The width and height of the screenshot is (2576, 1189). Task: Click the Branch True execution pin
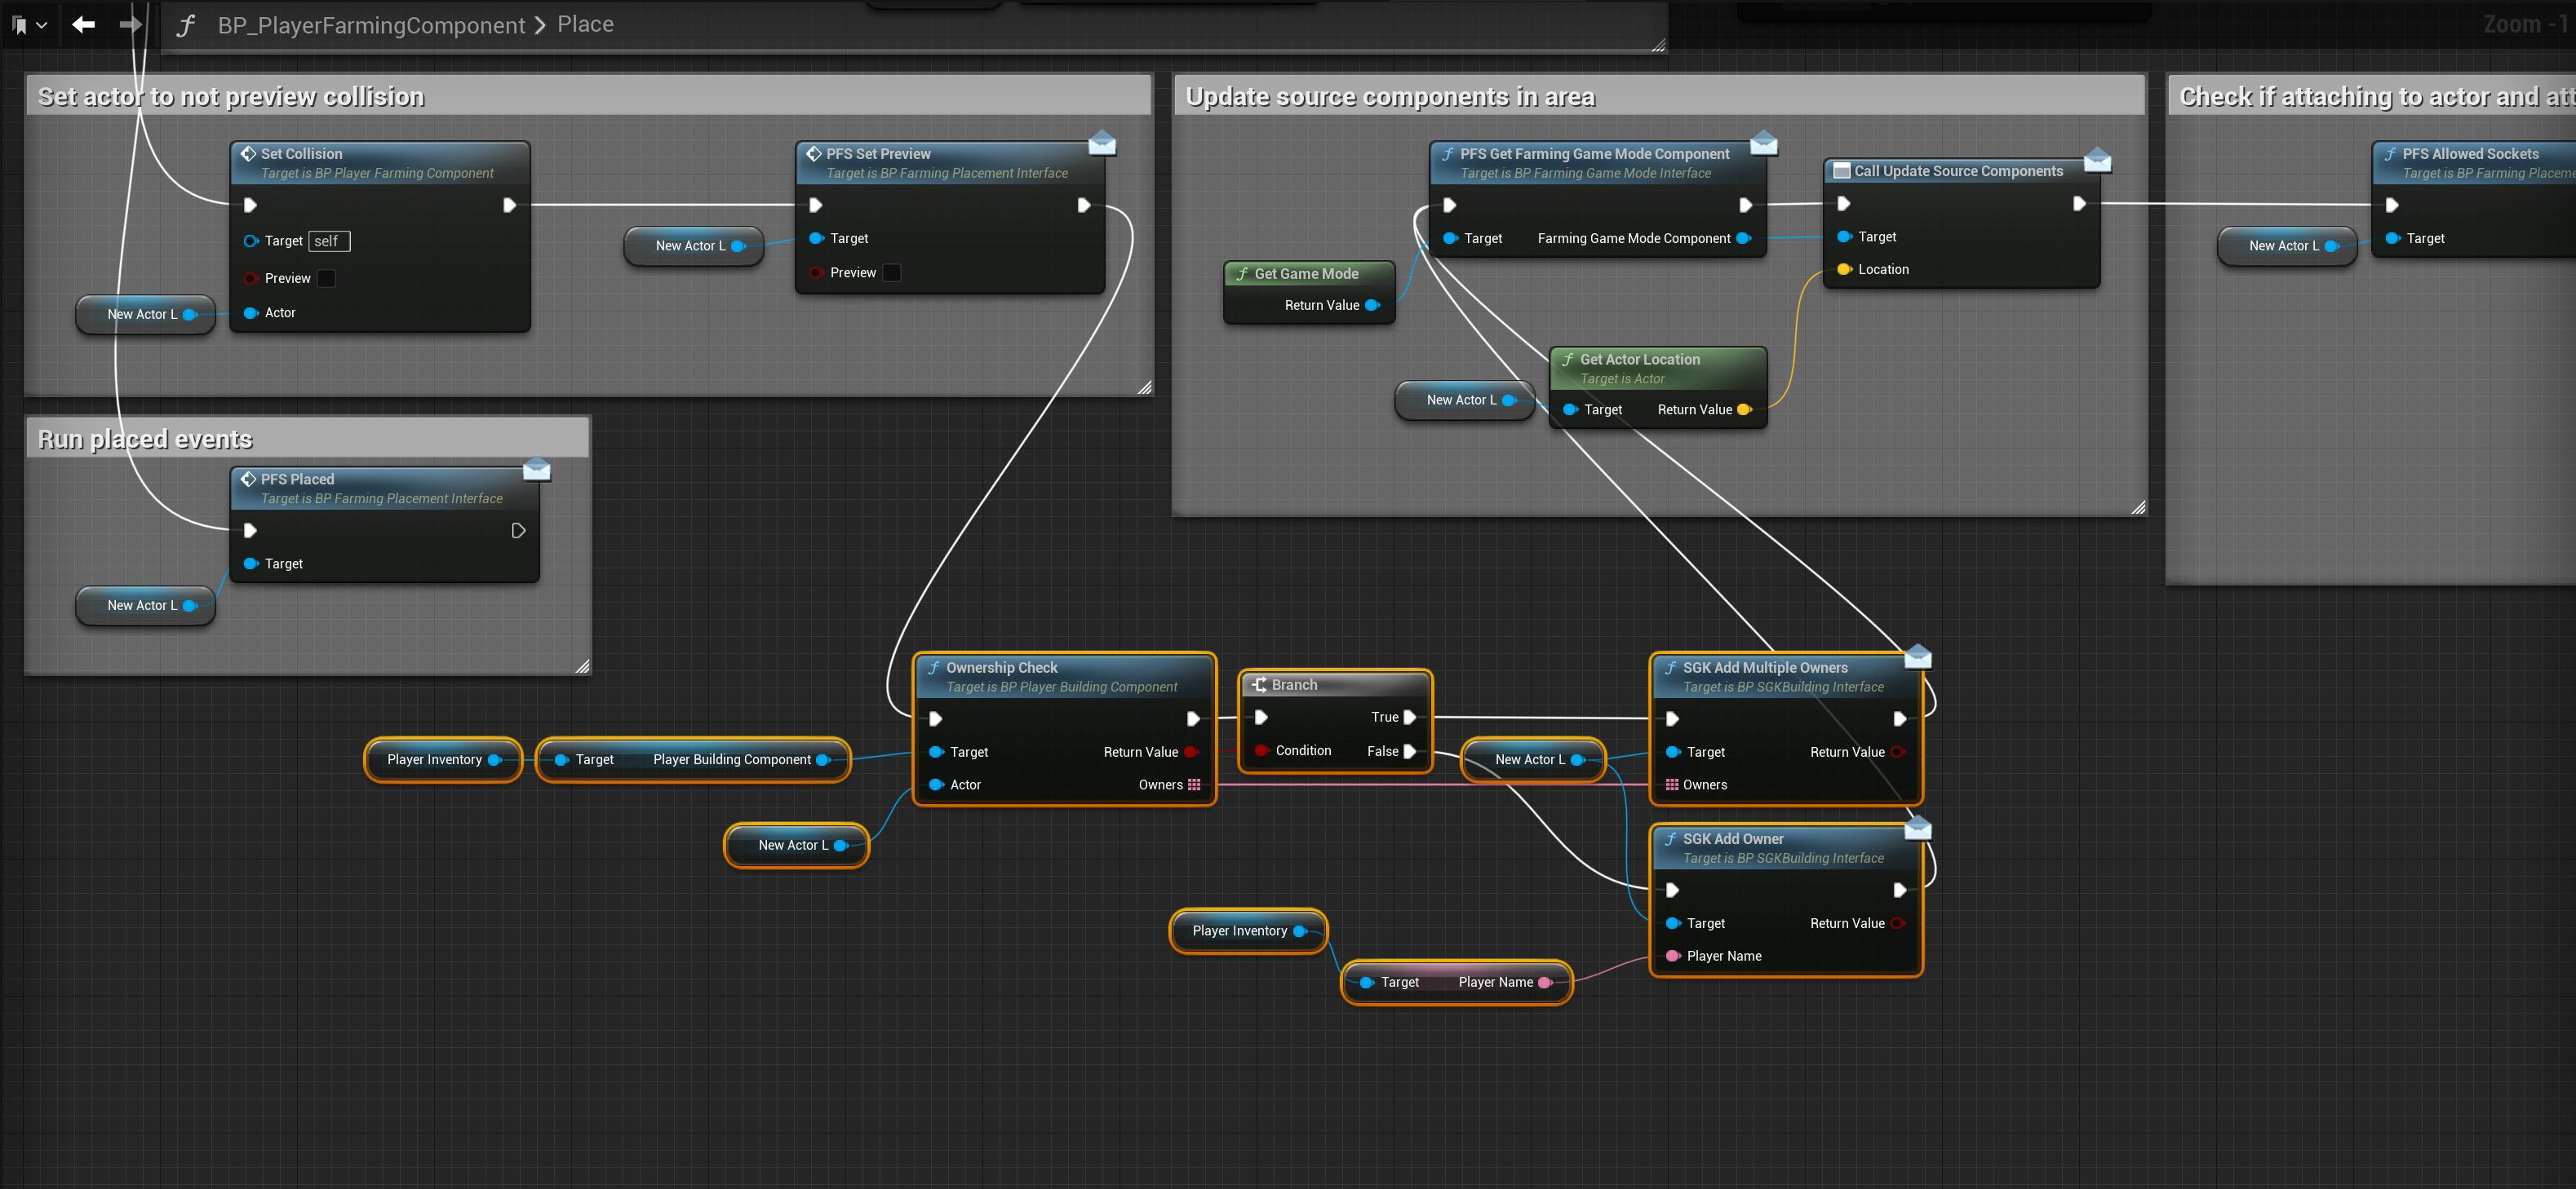(x=1410, y=718)
